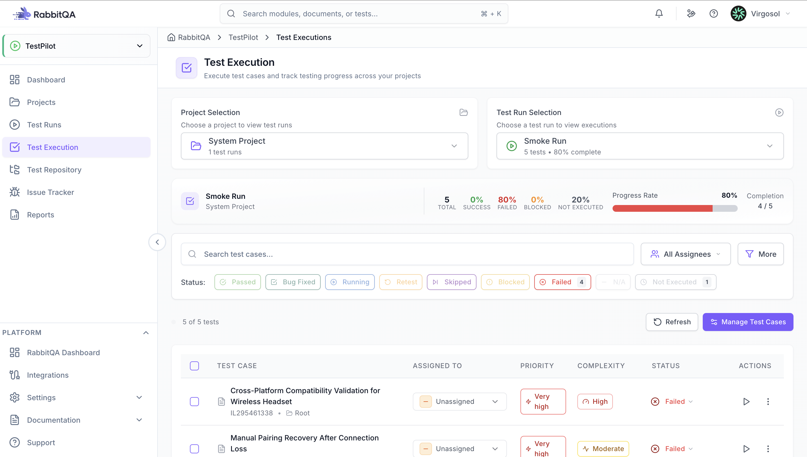Screen dimensions: 807x457
Task: Open the theme switcher icon beside the bell
Action: pos(691,13)
